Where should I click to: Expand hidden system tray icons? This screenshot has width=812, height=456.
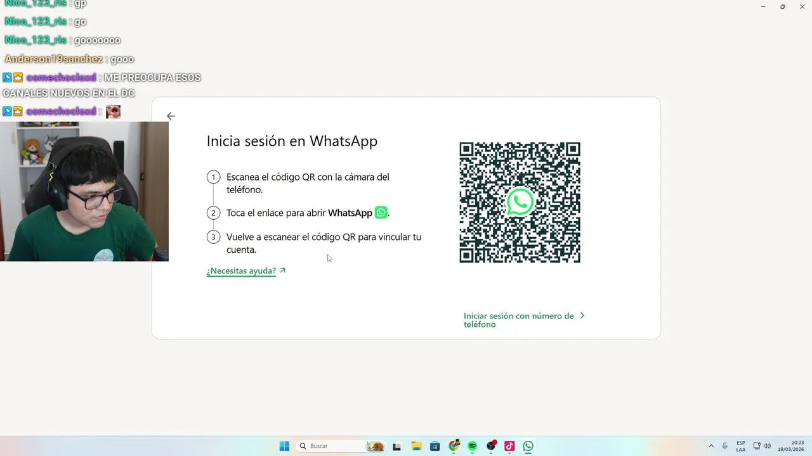point(711,446)
